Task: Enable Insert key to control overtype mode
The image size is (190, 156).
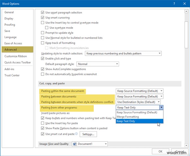Action: (x=42, y=23)
